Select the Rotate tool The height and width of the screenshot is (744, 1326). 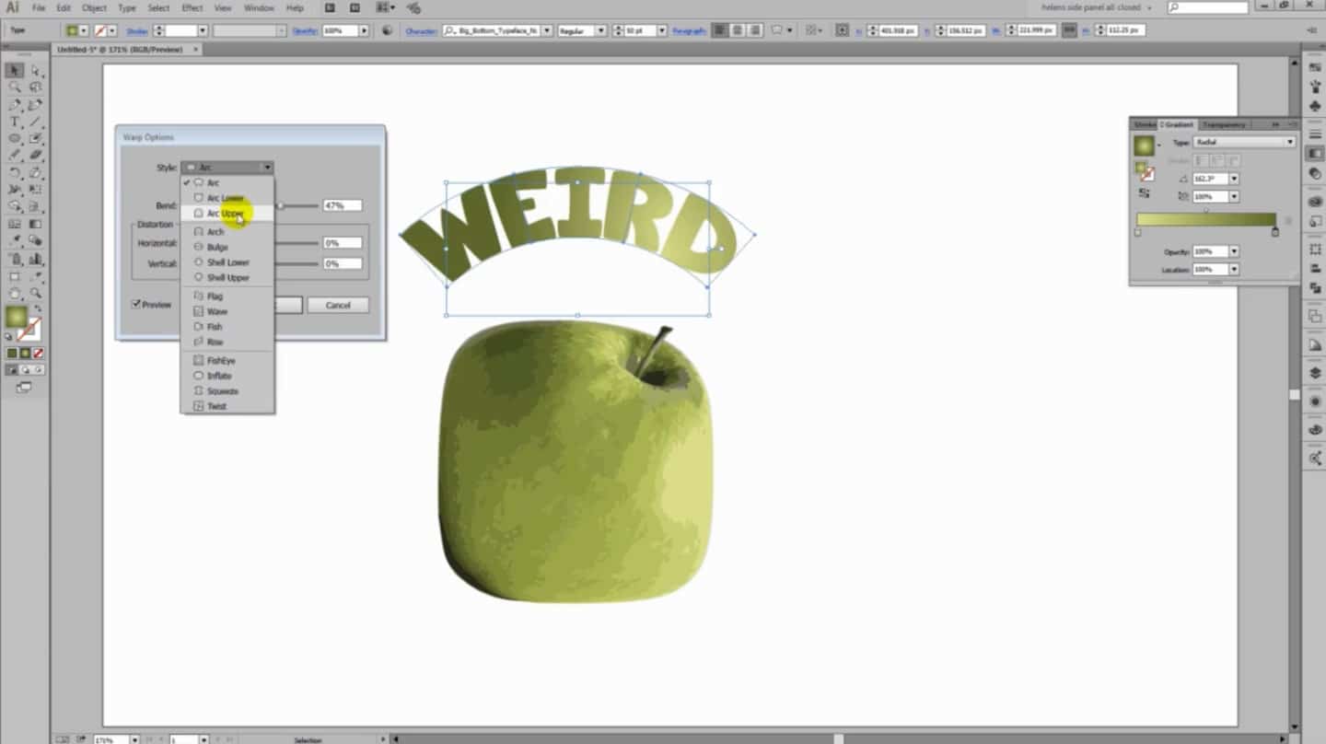tap(15, 173)
